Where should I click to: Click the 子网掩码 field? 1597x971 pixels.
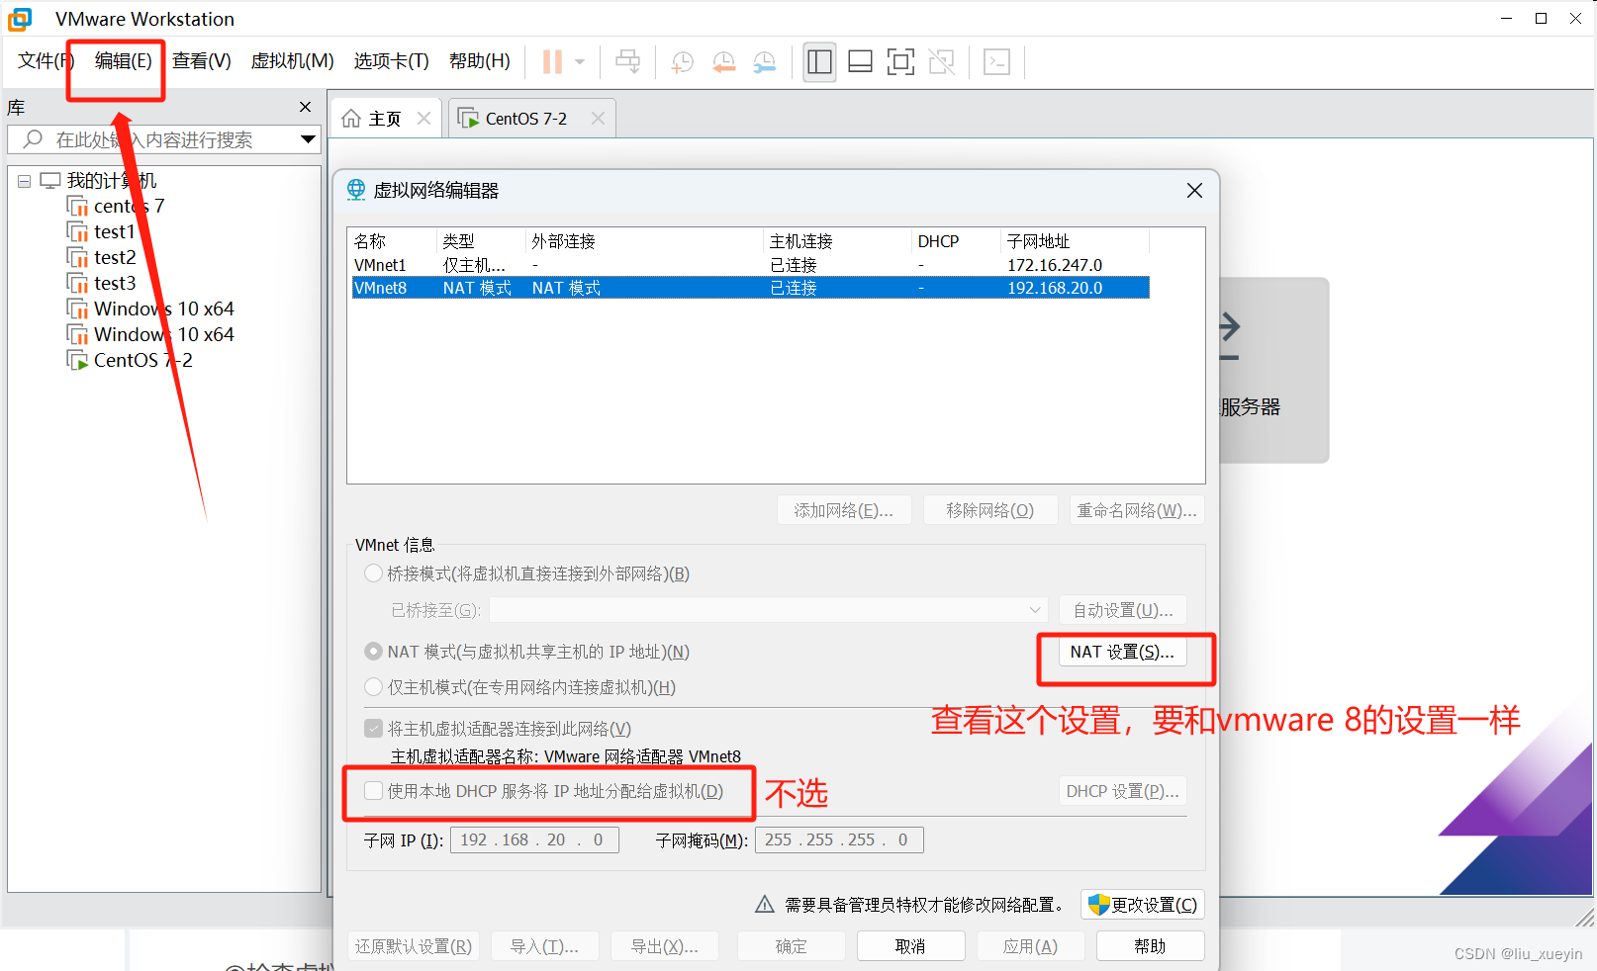(839, 839)
